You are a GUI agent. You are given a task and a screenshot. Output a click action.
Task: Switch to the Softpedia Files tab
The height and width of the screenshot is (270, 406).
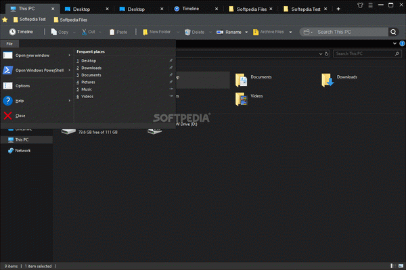tap(251, 9)
